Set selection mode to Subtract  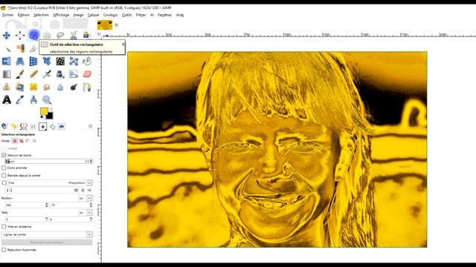coord(28,141)
